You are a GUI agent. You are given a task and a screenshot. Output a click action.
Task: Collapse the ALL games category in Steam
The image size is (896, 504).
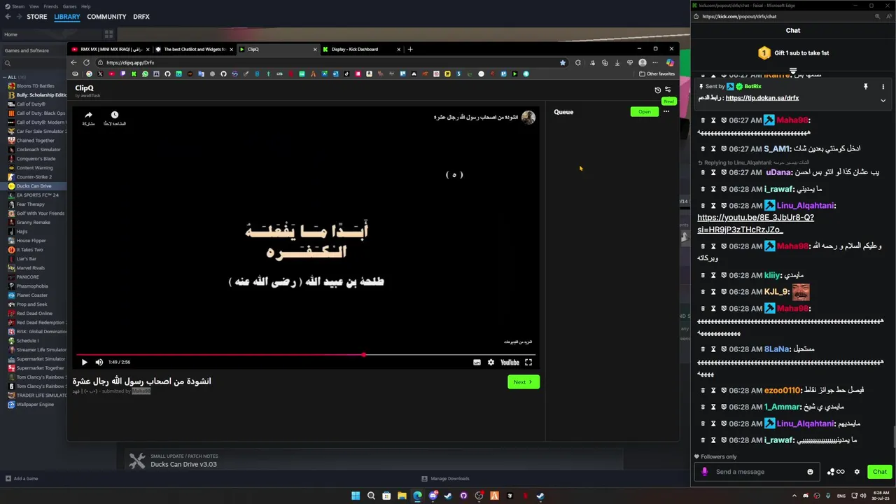pyautogui.click(x=4, y=77)
